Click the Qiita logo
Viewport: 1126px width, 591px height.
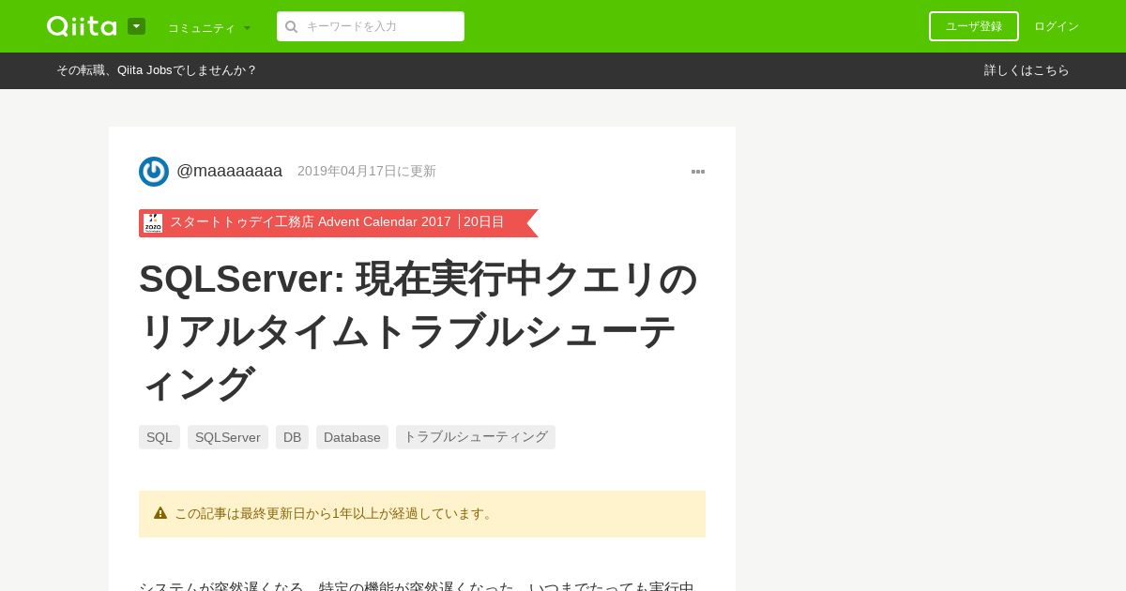82,26
